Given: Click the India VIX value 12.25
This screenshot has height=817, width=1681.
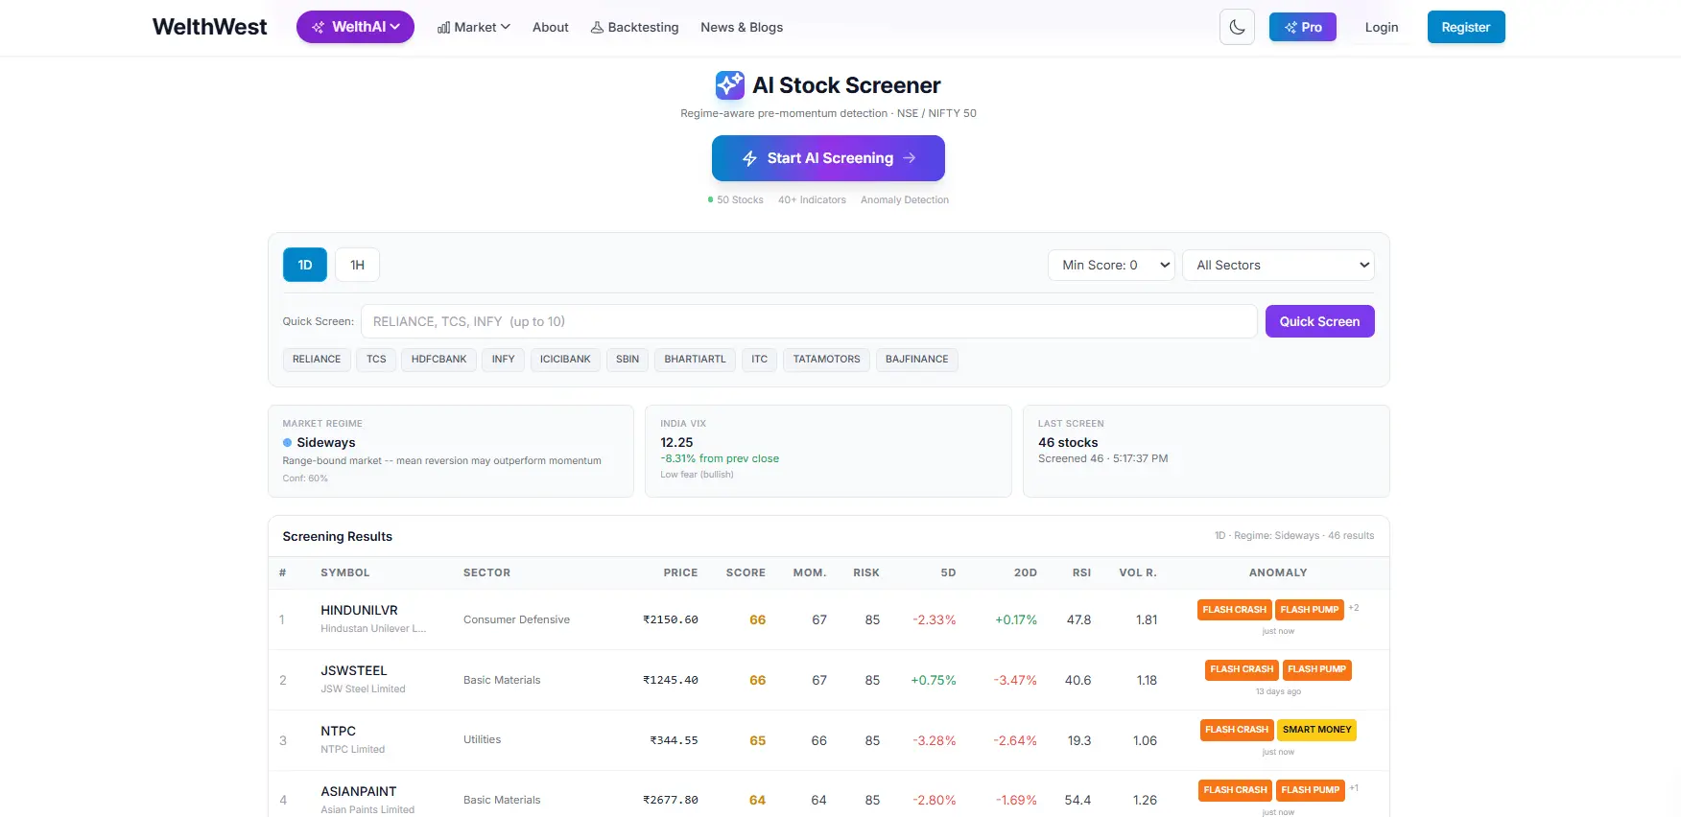Looking at the screenshot, I should (676, 442).
